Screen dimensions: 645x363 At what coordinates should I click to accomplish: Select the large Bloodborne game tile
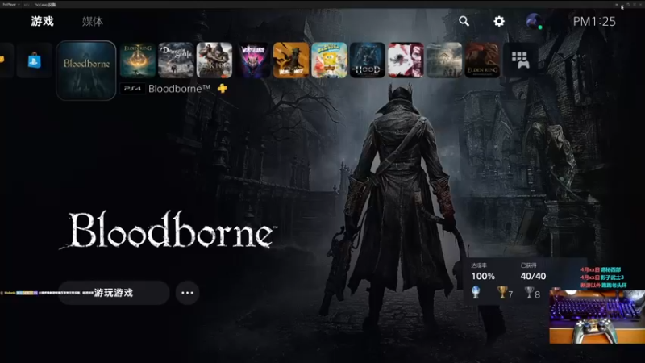point(86,70)
